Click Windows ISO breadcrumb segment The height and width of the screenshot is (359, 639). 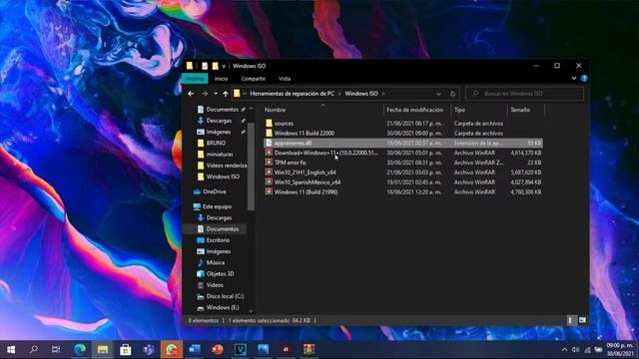coord(361,94)
